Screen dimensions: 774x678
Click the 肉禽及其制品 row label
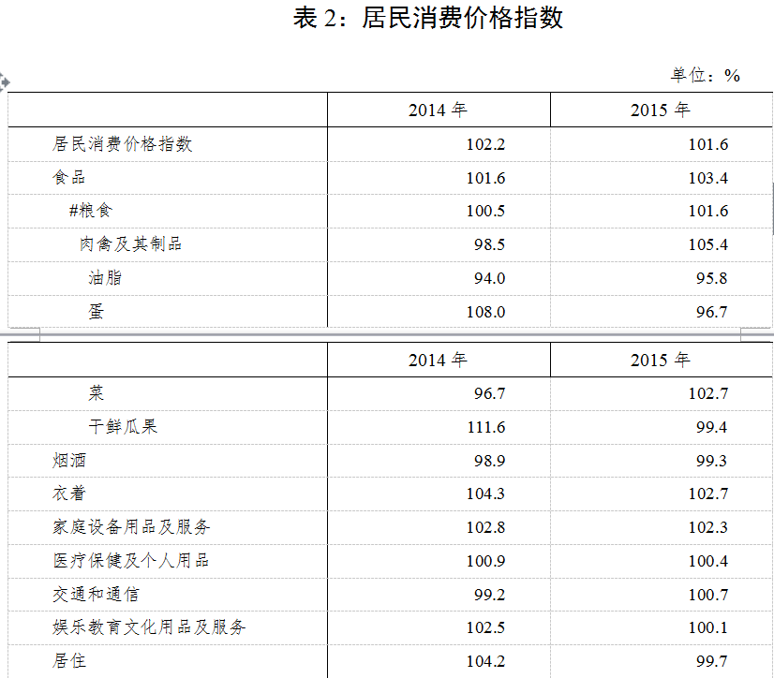point(130,244)
